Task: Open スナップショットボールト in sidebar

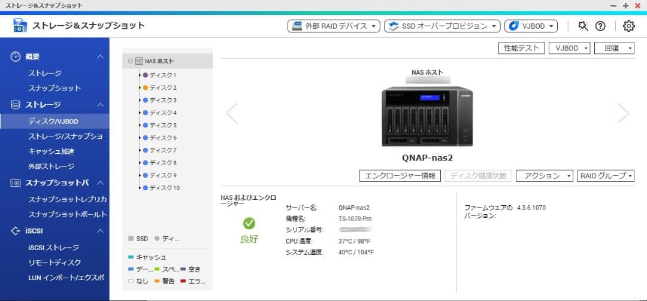Action: click(68, 214)
